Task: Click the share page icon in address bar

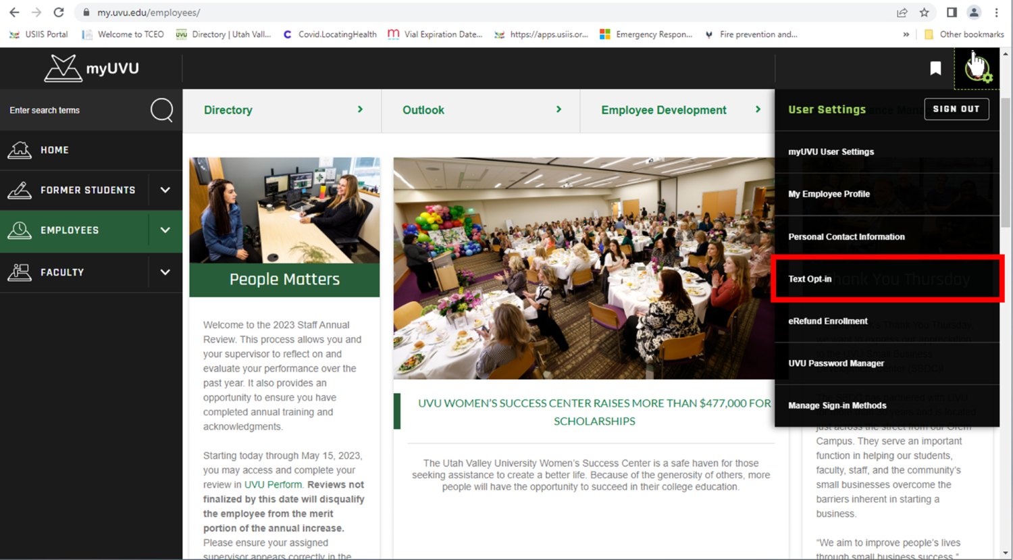Action: click(902, 12)
